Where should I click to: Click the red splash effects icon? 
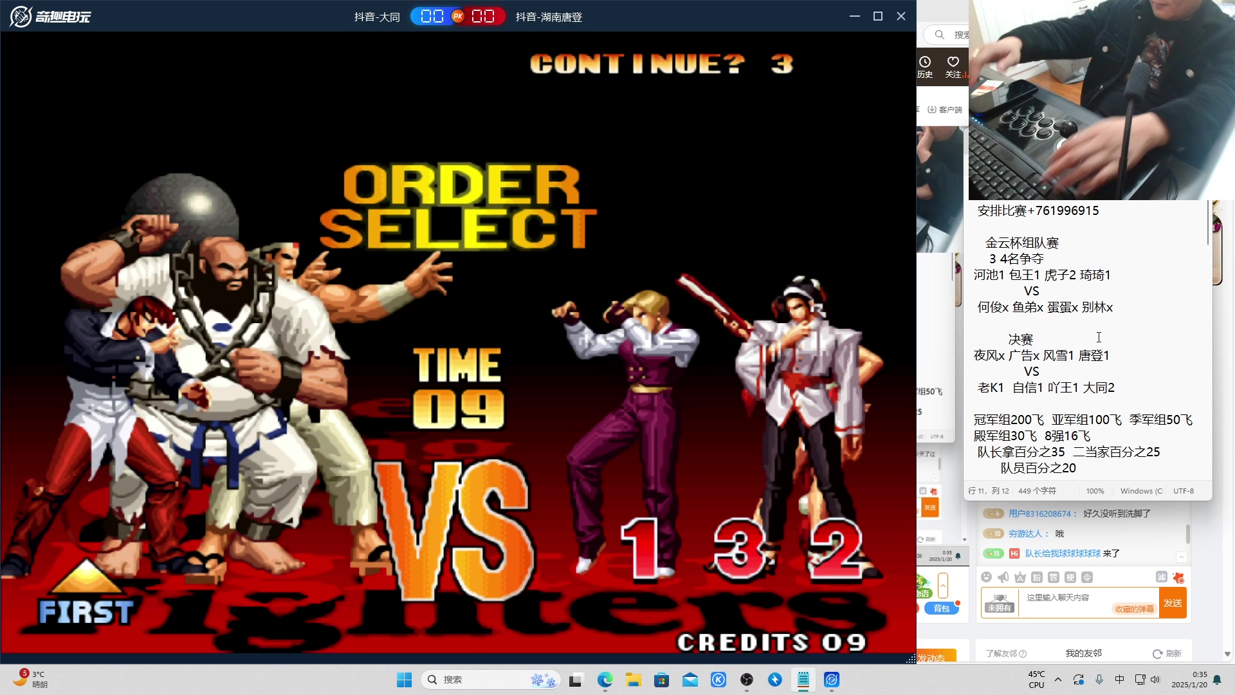point(1178,577)
